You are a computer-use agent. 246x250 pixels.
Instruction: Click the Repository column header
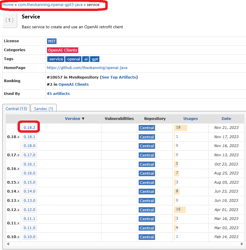pyautogui.click(x=155, y=119)
